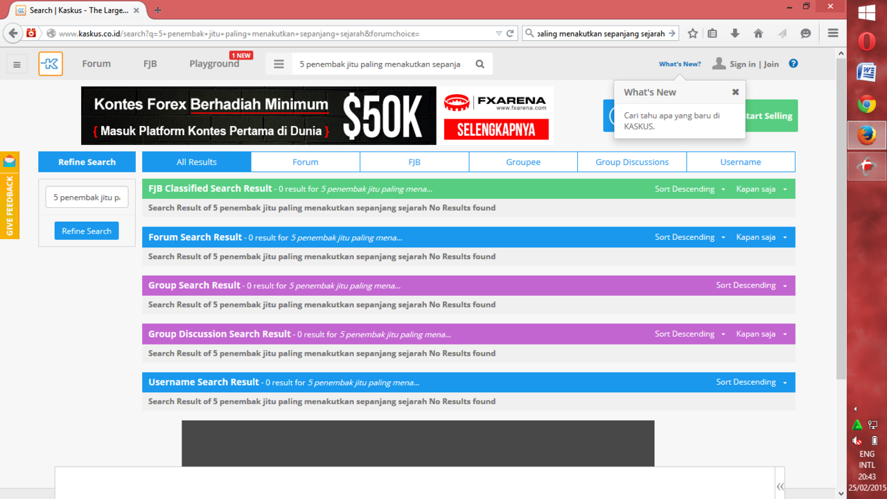
Task: Open Kapan saja dropdown in Group Discussion results
Action: coord(762,333)
